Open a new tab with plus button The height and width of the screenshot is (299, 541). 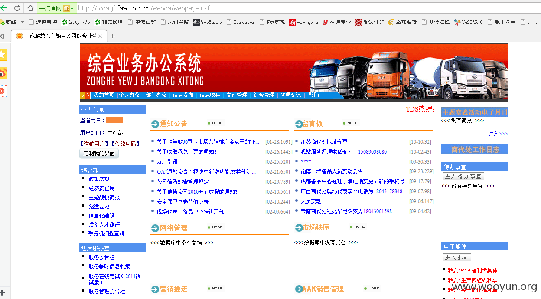coord(113,36)
